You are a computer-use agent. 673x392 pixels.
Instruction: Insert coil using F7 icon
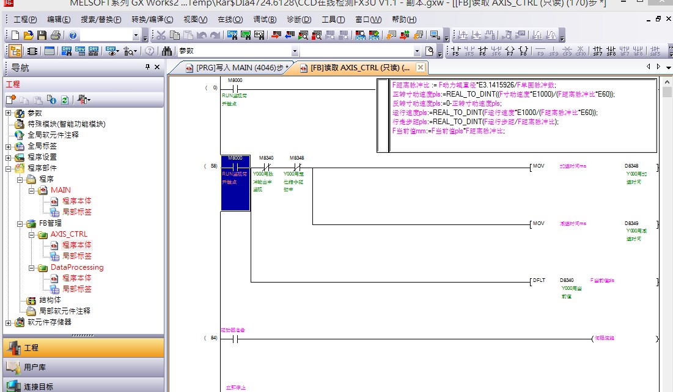coord(511,51)
